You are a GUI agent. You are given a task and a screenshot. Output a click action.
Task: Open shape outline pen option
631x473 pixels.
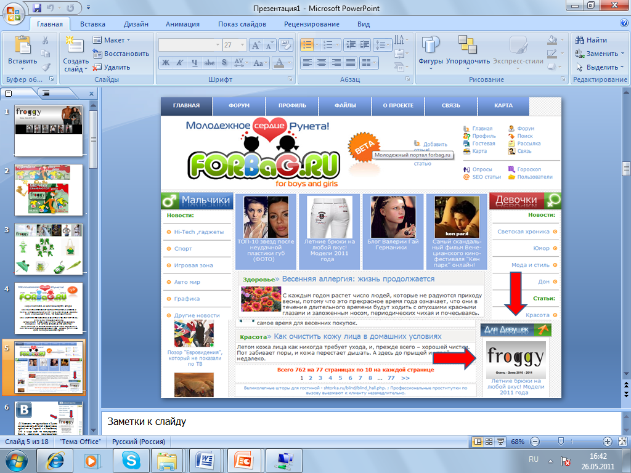tap(552, 53)
